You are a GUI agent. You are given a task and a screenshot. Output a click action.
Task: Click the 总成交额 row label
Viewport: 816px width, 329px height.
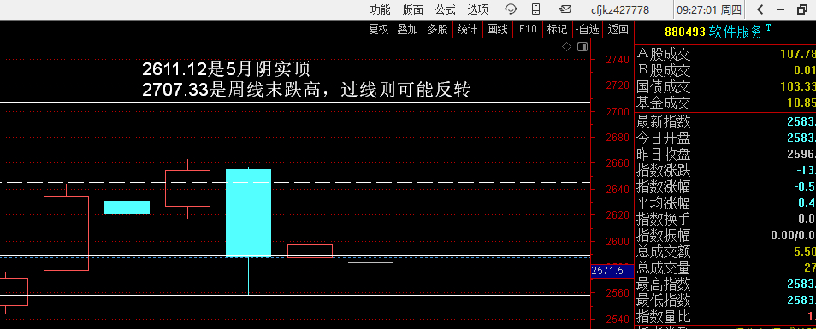[x=664, y=251]
